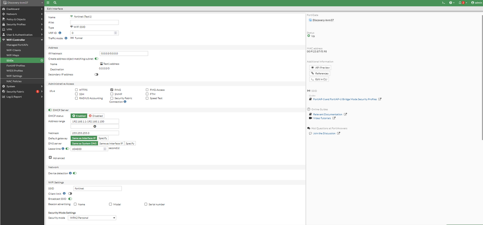Toggle the DHCP Server switch

[50, 110]
